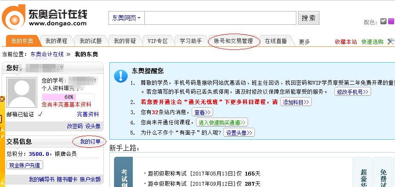The image size is (395, 187).
Task: Click the 66% profile completion progress bar
Action: (68, 97)
